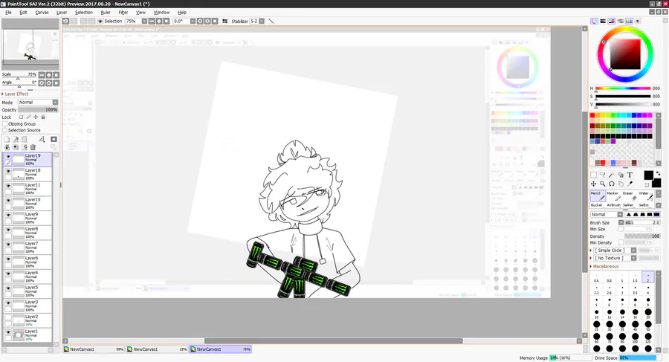Image resolution: width=669 pixels, height=362 pixels.
Task: Select the Zoom magnifier tool
Action: tap(602, 184)
